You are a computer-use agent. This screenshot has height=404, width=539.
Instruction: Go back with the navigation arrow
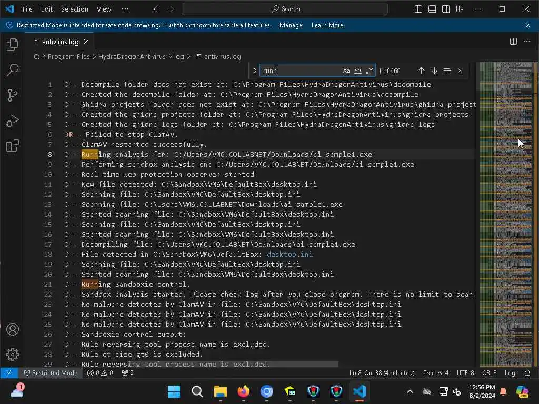156,9
